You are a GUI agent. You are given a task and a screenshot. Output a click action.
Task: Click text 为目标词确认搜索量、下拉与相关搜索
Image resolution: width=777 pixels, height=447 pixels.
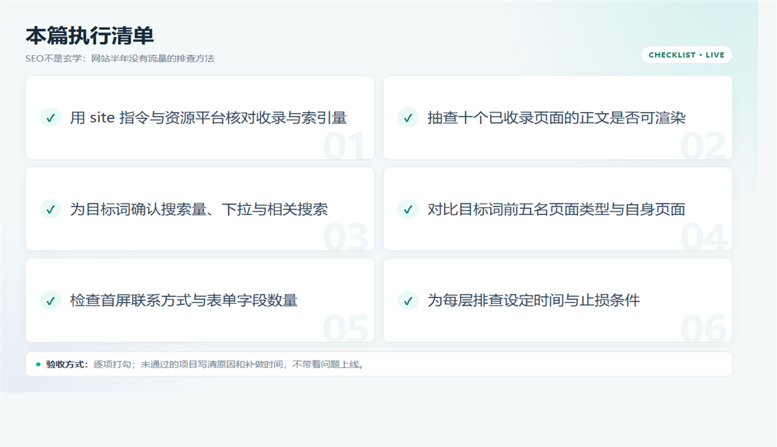click(199, 209)
